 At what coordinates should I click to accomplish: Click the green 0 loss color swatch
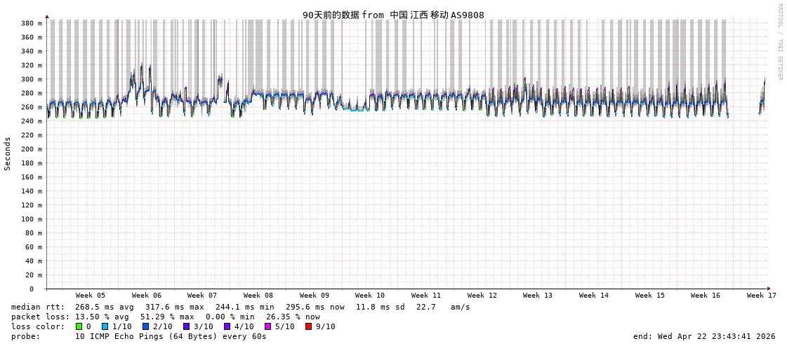(x=79, y=326)
